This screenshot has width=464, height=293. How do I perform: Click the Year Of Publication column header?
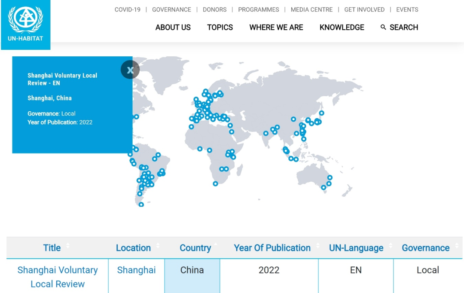(x=272, y=248)
